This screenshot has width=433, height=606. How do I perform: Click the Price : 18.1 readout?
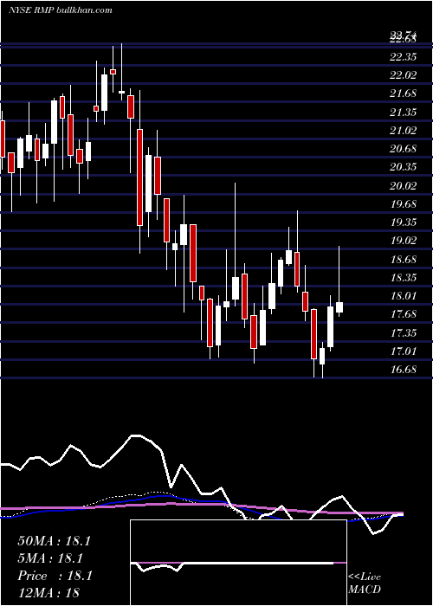coord(55,577)
